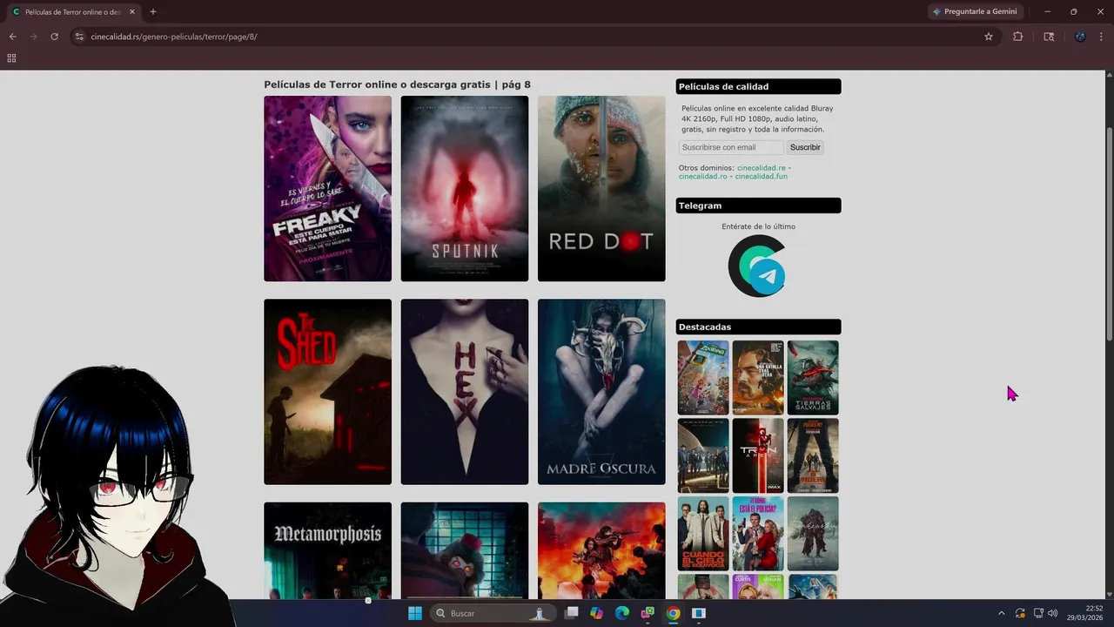Open the group-on-rooftop featured thumbnail
The height and width of the screenshot is (627, 1114).
coord(703,455)
